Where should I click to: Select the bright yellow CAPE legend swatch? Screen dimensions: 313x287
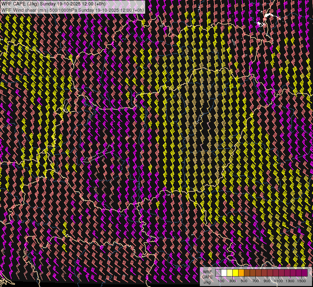(x=236, y=273)
